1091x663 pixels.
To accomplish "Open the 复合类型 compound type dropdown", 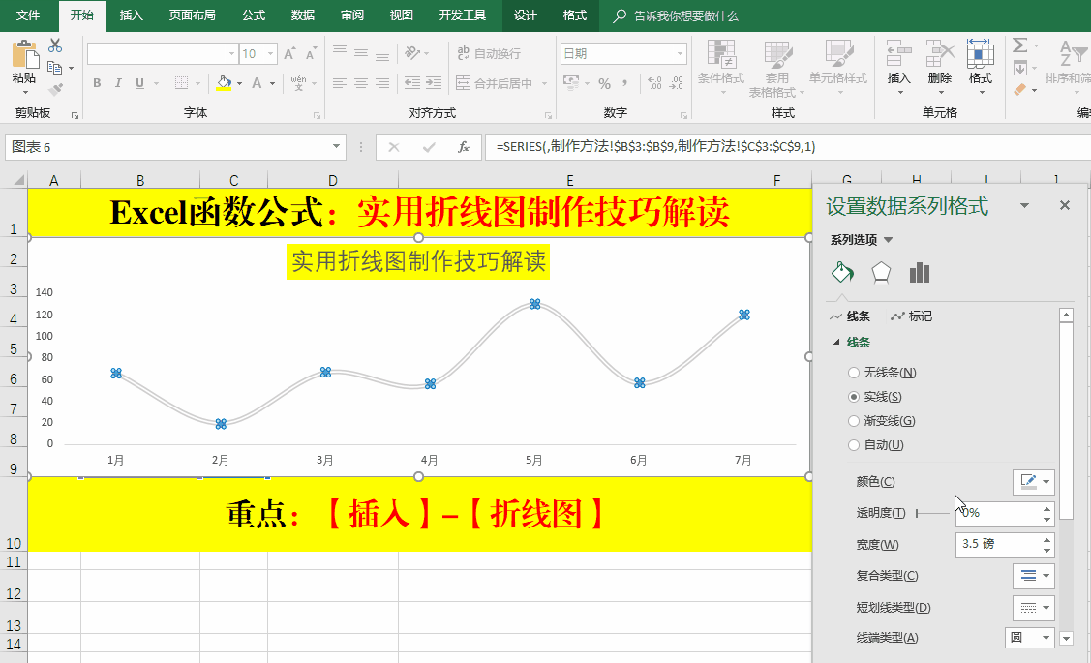I will [1033, 576].
